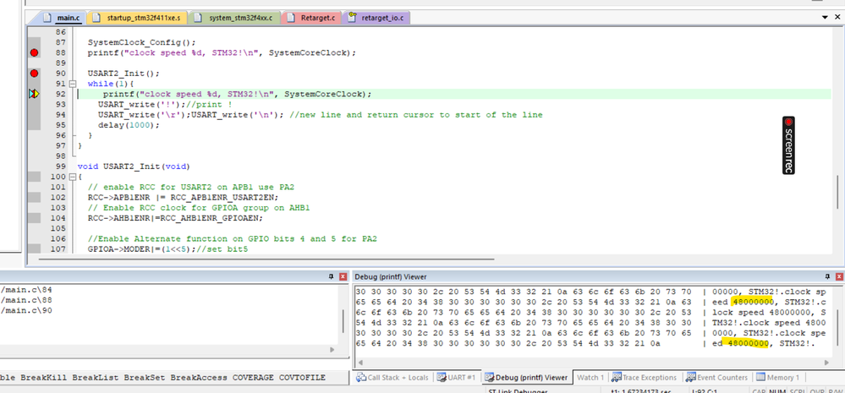
Task: Select the /main.c\88 entry
Action: coord(26,300)
